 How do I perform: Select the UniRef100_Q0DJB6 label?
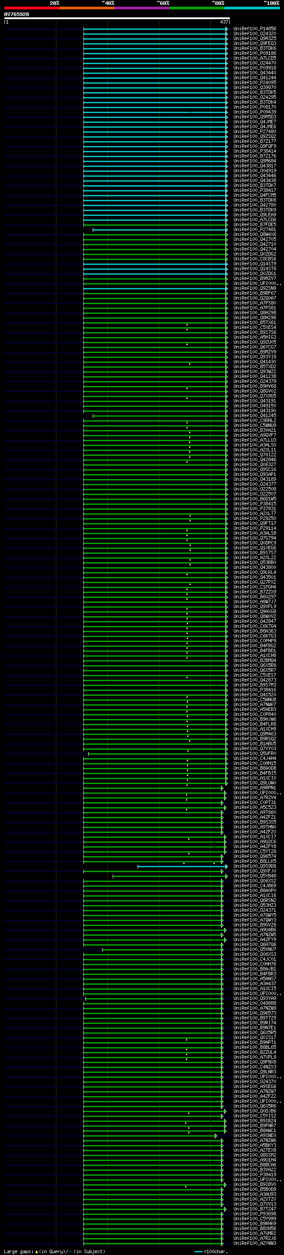coord(254,1111)
